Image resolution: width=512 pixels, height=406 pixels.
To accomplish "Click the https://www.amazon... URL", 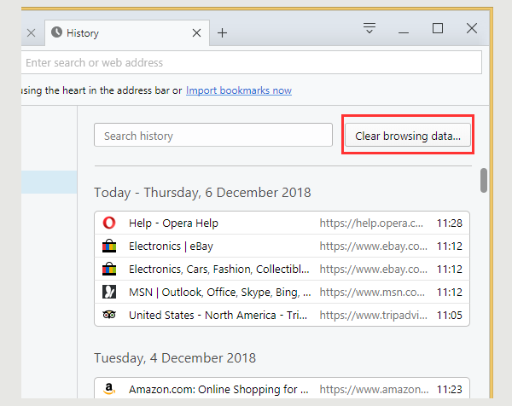I will coord(374,389).
